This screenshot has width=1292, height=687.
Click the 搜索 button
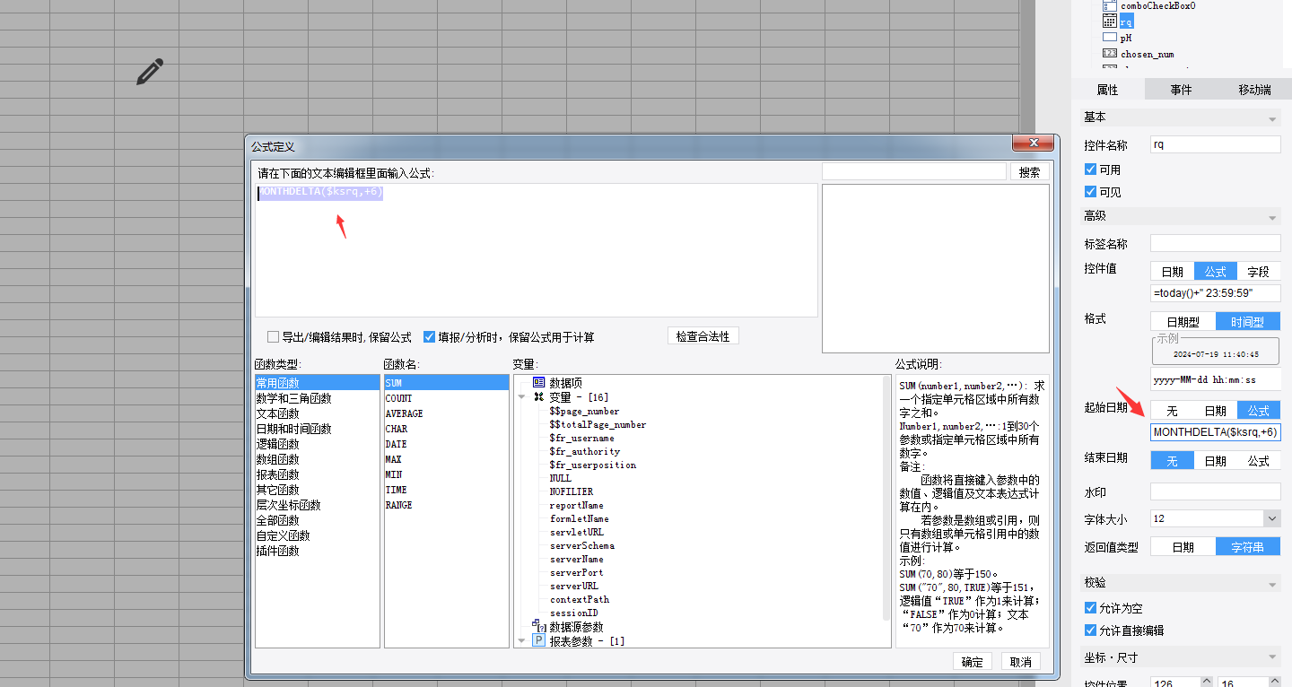1030,172
